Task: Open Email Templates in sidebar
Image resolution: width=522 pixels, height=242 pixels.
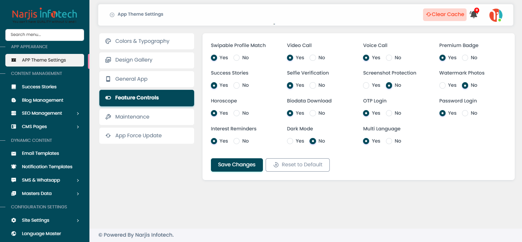Action: [x=45, y=153]
